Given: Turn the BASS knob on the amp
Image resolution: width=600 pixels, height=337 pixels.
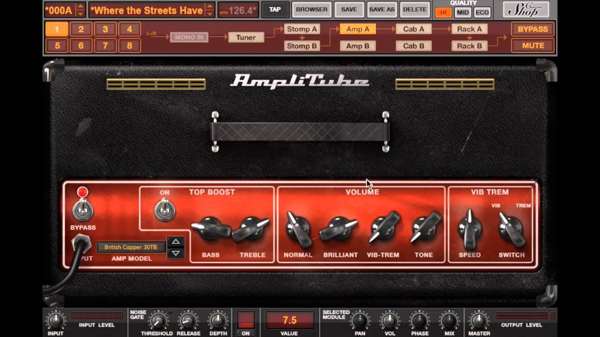Looking at the screenshot, I should (210, 230).
